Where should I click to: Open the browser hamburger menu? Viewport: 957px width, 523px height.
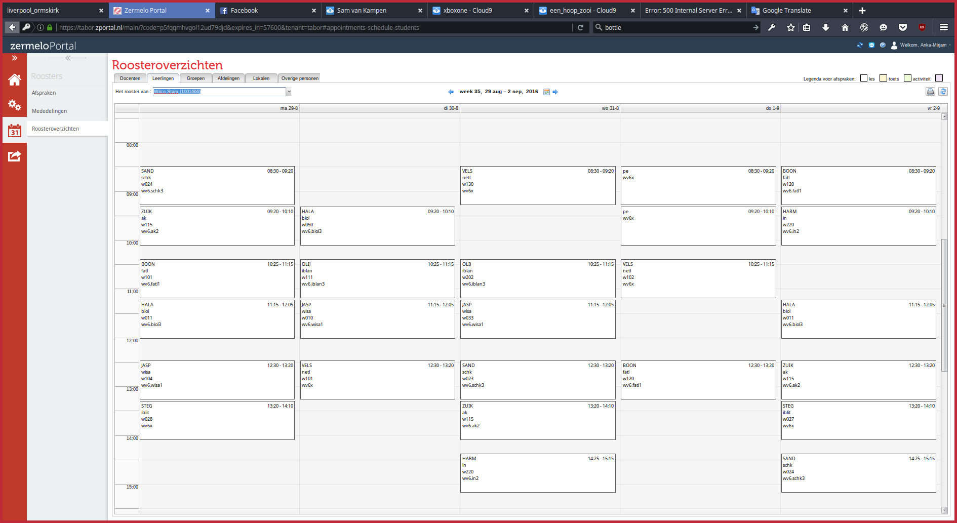click(x=944, y=27)
